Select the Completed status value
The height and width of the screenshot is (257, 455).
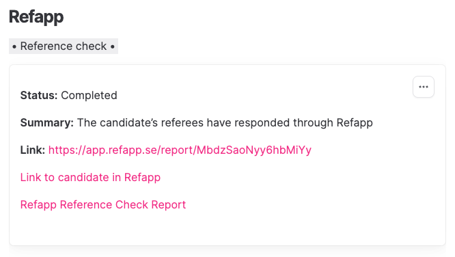pyautogui.click(x=89, y=96)
